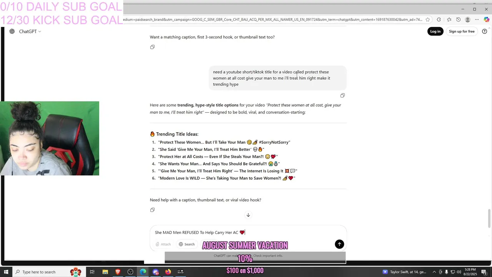
Task: Select the title 'She Said Give Me Your Man'
Action: tap(211, 149)
